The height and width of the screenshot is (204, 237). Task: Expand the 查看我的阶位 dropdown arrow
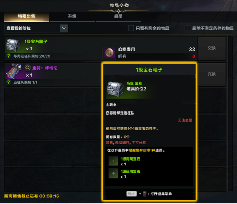pyautogui.click(x=64, y=28)
